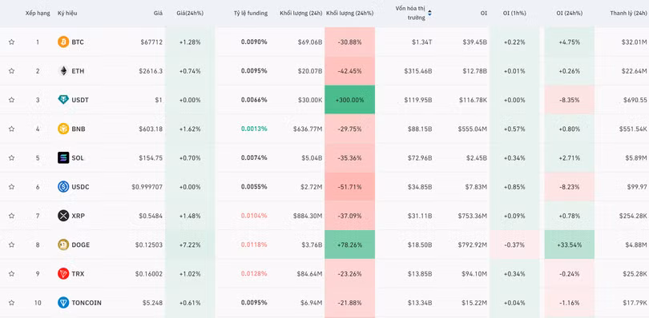
Task: Click the ETH Ethereum coin icon
Action: 63,71
